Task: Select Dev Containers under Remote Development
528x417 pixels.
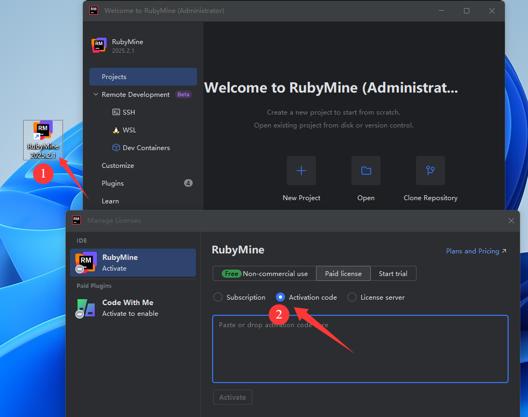Action: pyautogui.click(x=146, y=148)
